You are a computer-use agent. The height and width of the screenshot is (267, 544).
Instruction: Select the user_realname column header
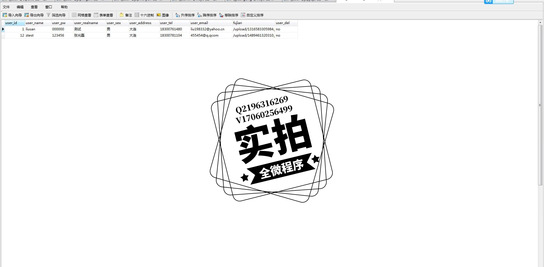pos(90,23)
